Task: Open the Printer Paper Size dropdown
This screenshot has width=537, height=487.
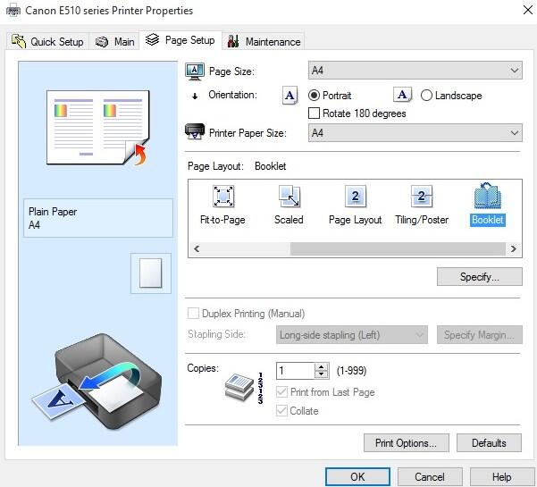Action: coord(415,132)
